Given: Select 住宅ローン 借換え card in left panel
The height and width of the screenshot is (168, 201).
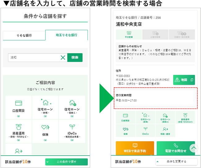Looking at the screenshot, I should pos(72,107).
